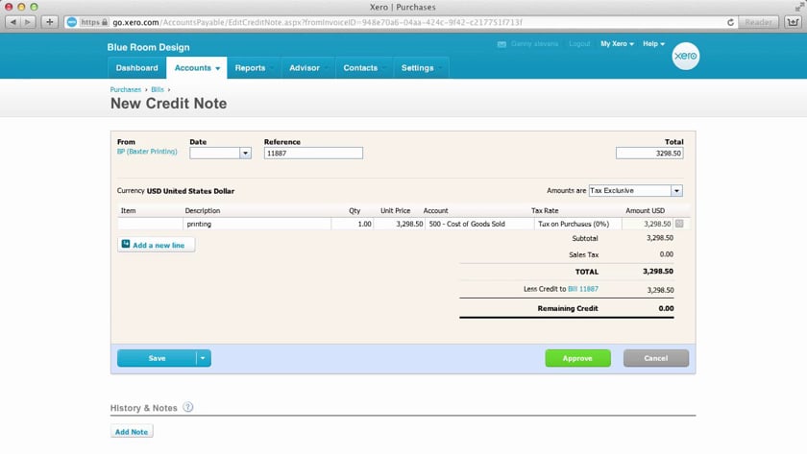This screenshot has width=807, height=454.
Task: Click the Save button
Action: [157, 358]
